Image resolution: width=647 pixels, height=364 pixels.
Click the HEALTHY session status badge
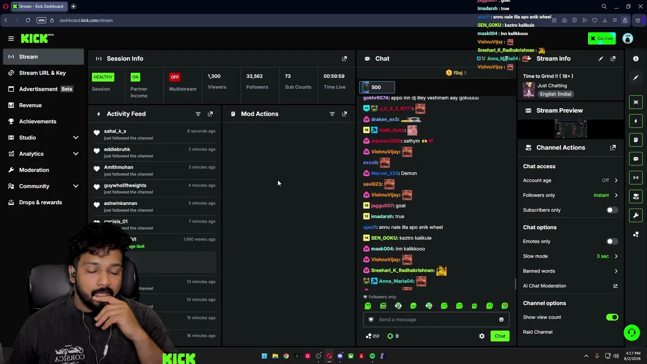pos(103,77)
